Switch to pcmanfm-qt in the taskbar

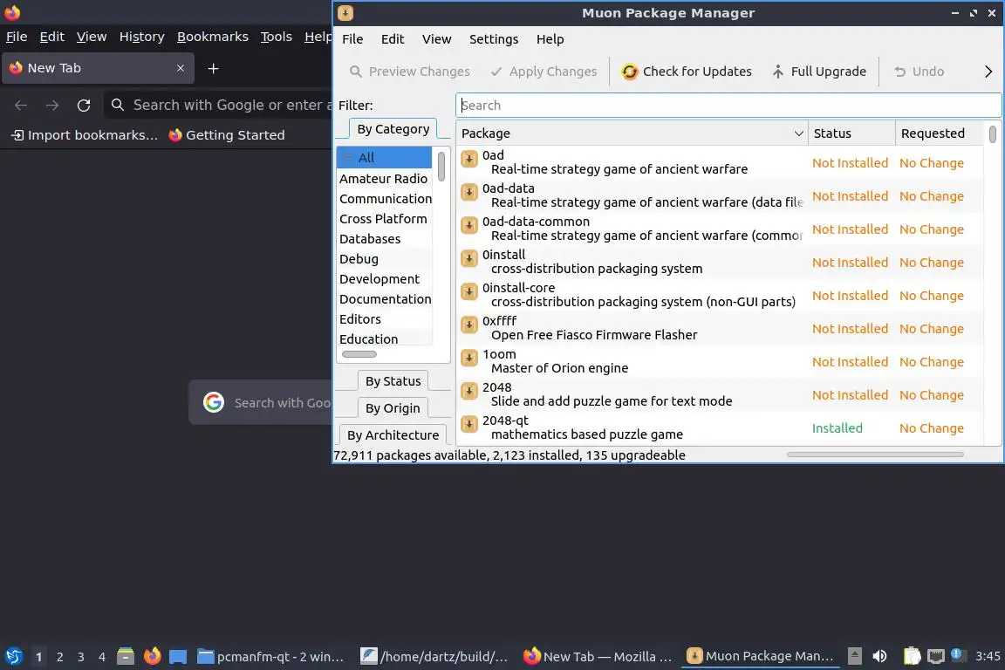click(x=271, y=657)
